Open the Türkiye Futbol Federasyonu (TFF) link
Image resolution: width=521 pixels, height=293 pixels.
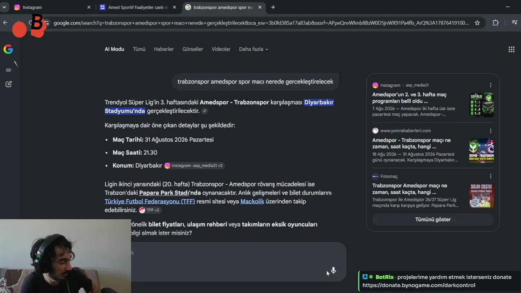150,201
